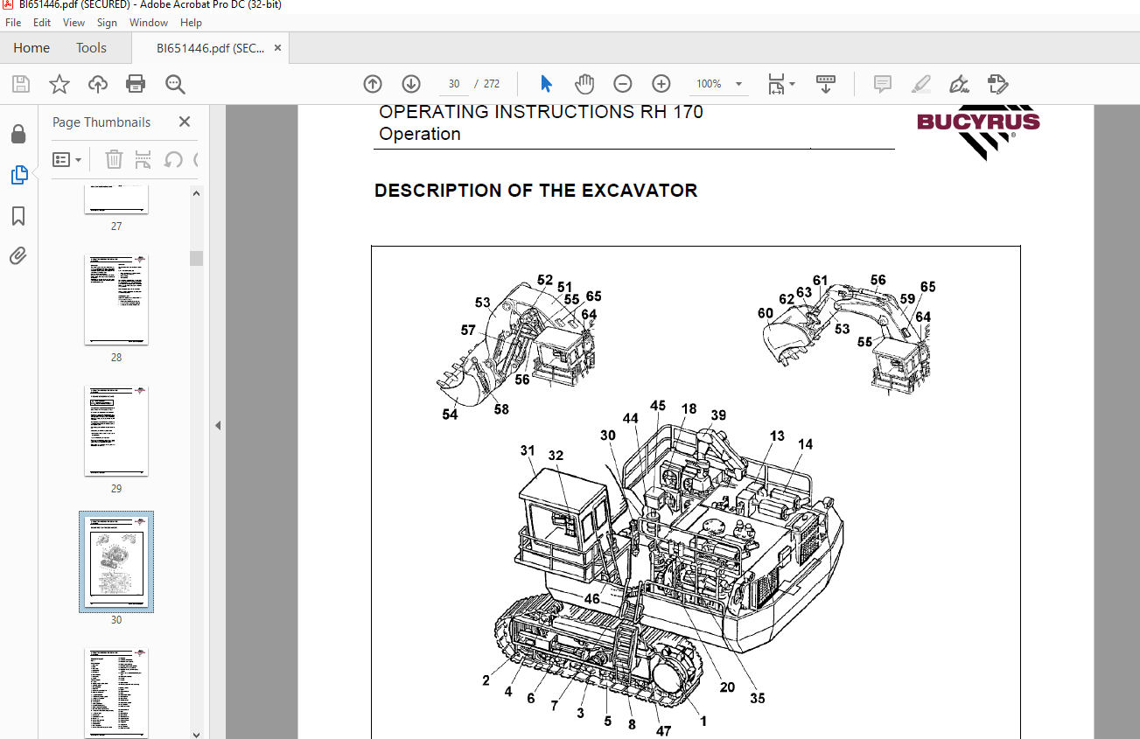Open the Edit menu
Viewport: 1140px width, 739px height.
click(x=42, y=23)
